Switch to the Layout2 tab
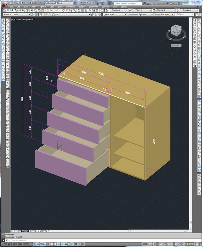This screenshot has height=247, width=203. tap(43, 231)
